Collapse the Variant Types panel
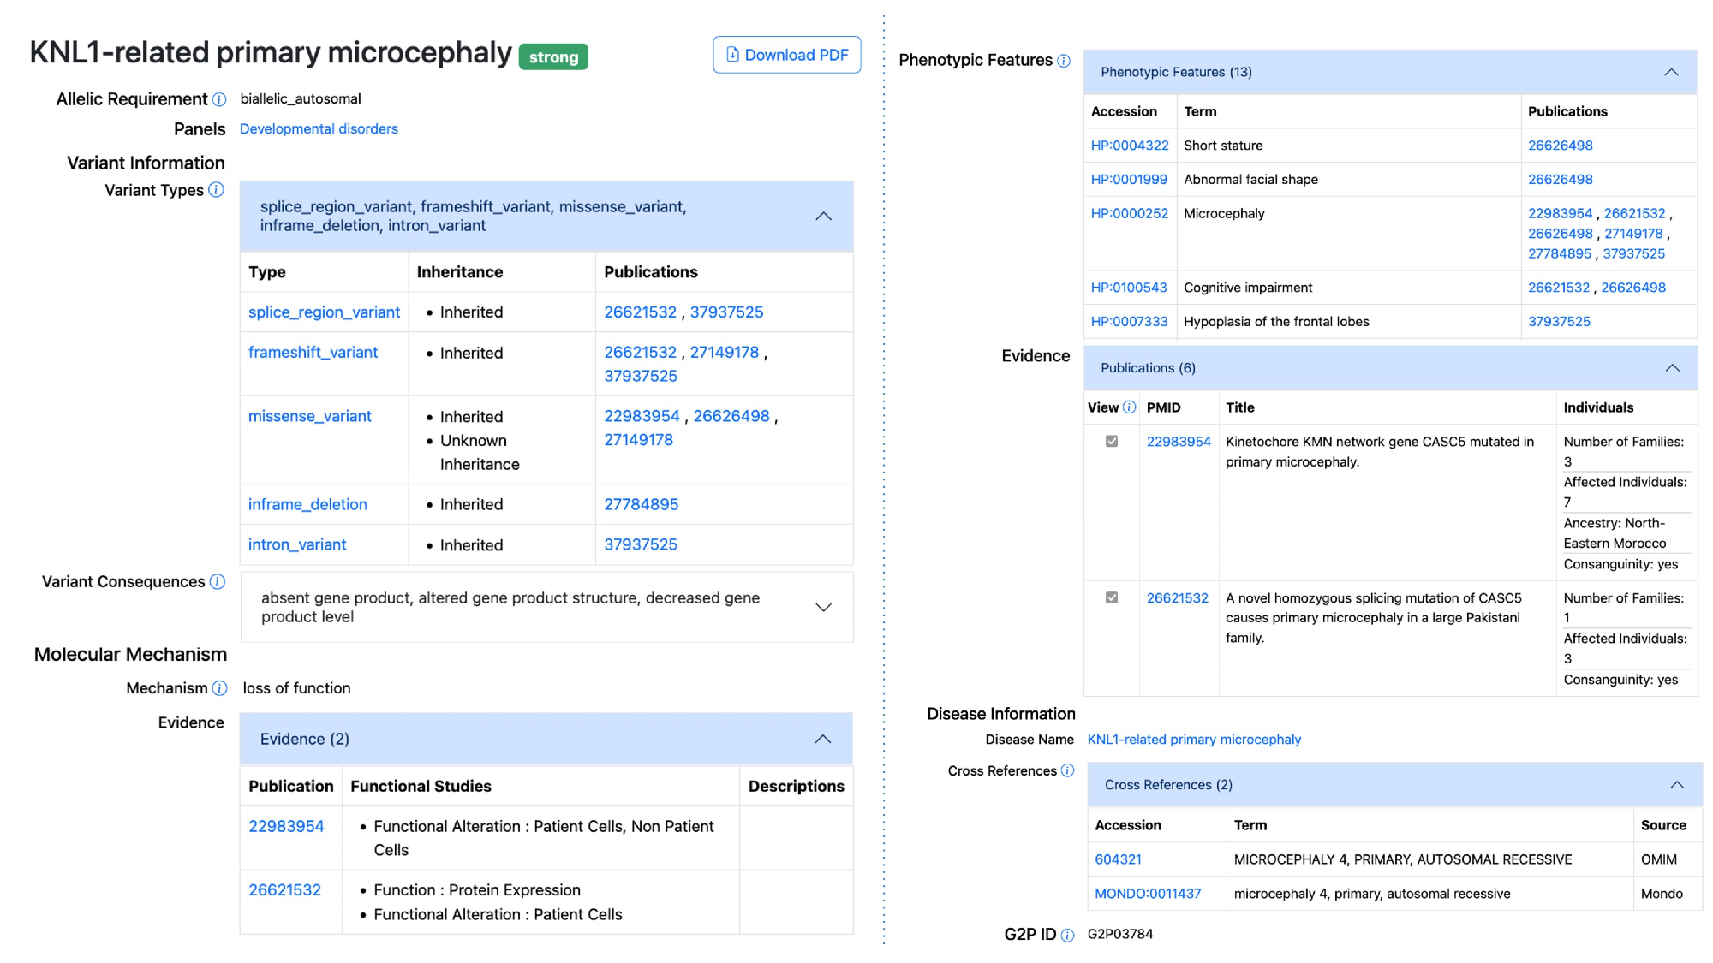 coord(823,217)
